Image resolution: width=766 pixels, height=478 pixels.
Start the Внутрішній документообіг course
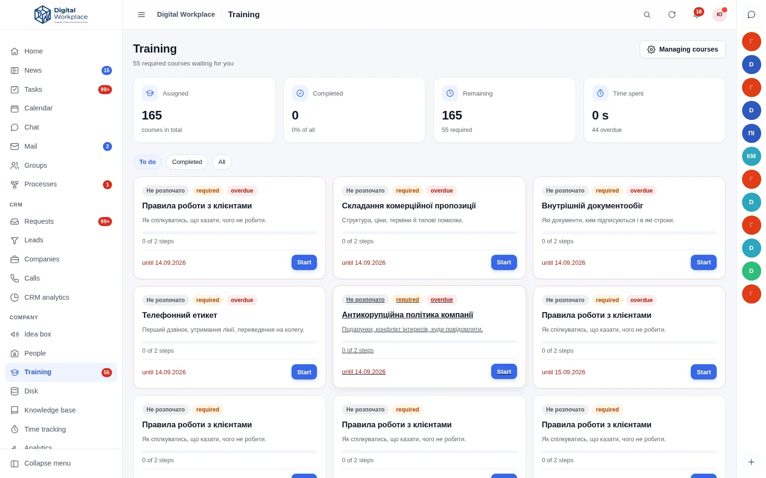[703, 262]
